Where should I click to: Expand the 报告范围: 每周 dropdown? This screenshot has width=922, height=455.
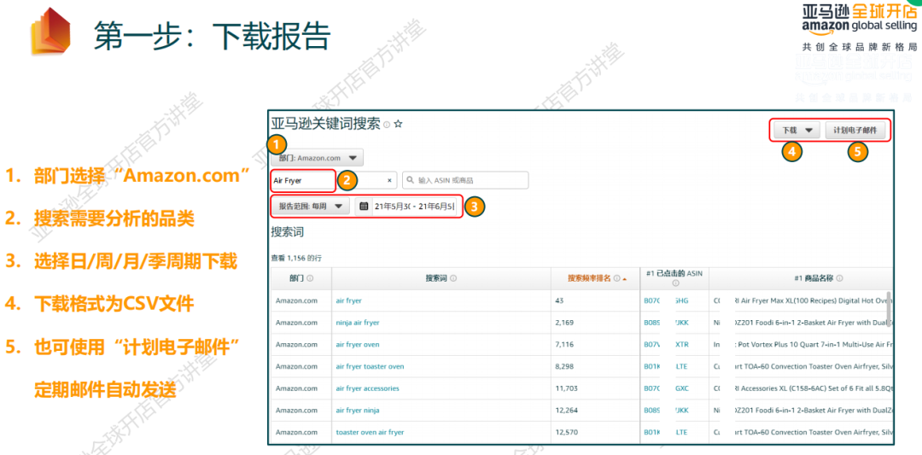coord(310,206)
